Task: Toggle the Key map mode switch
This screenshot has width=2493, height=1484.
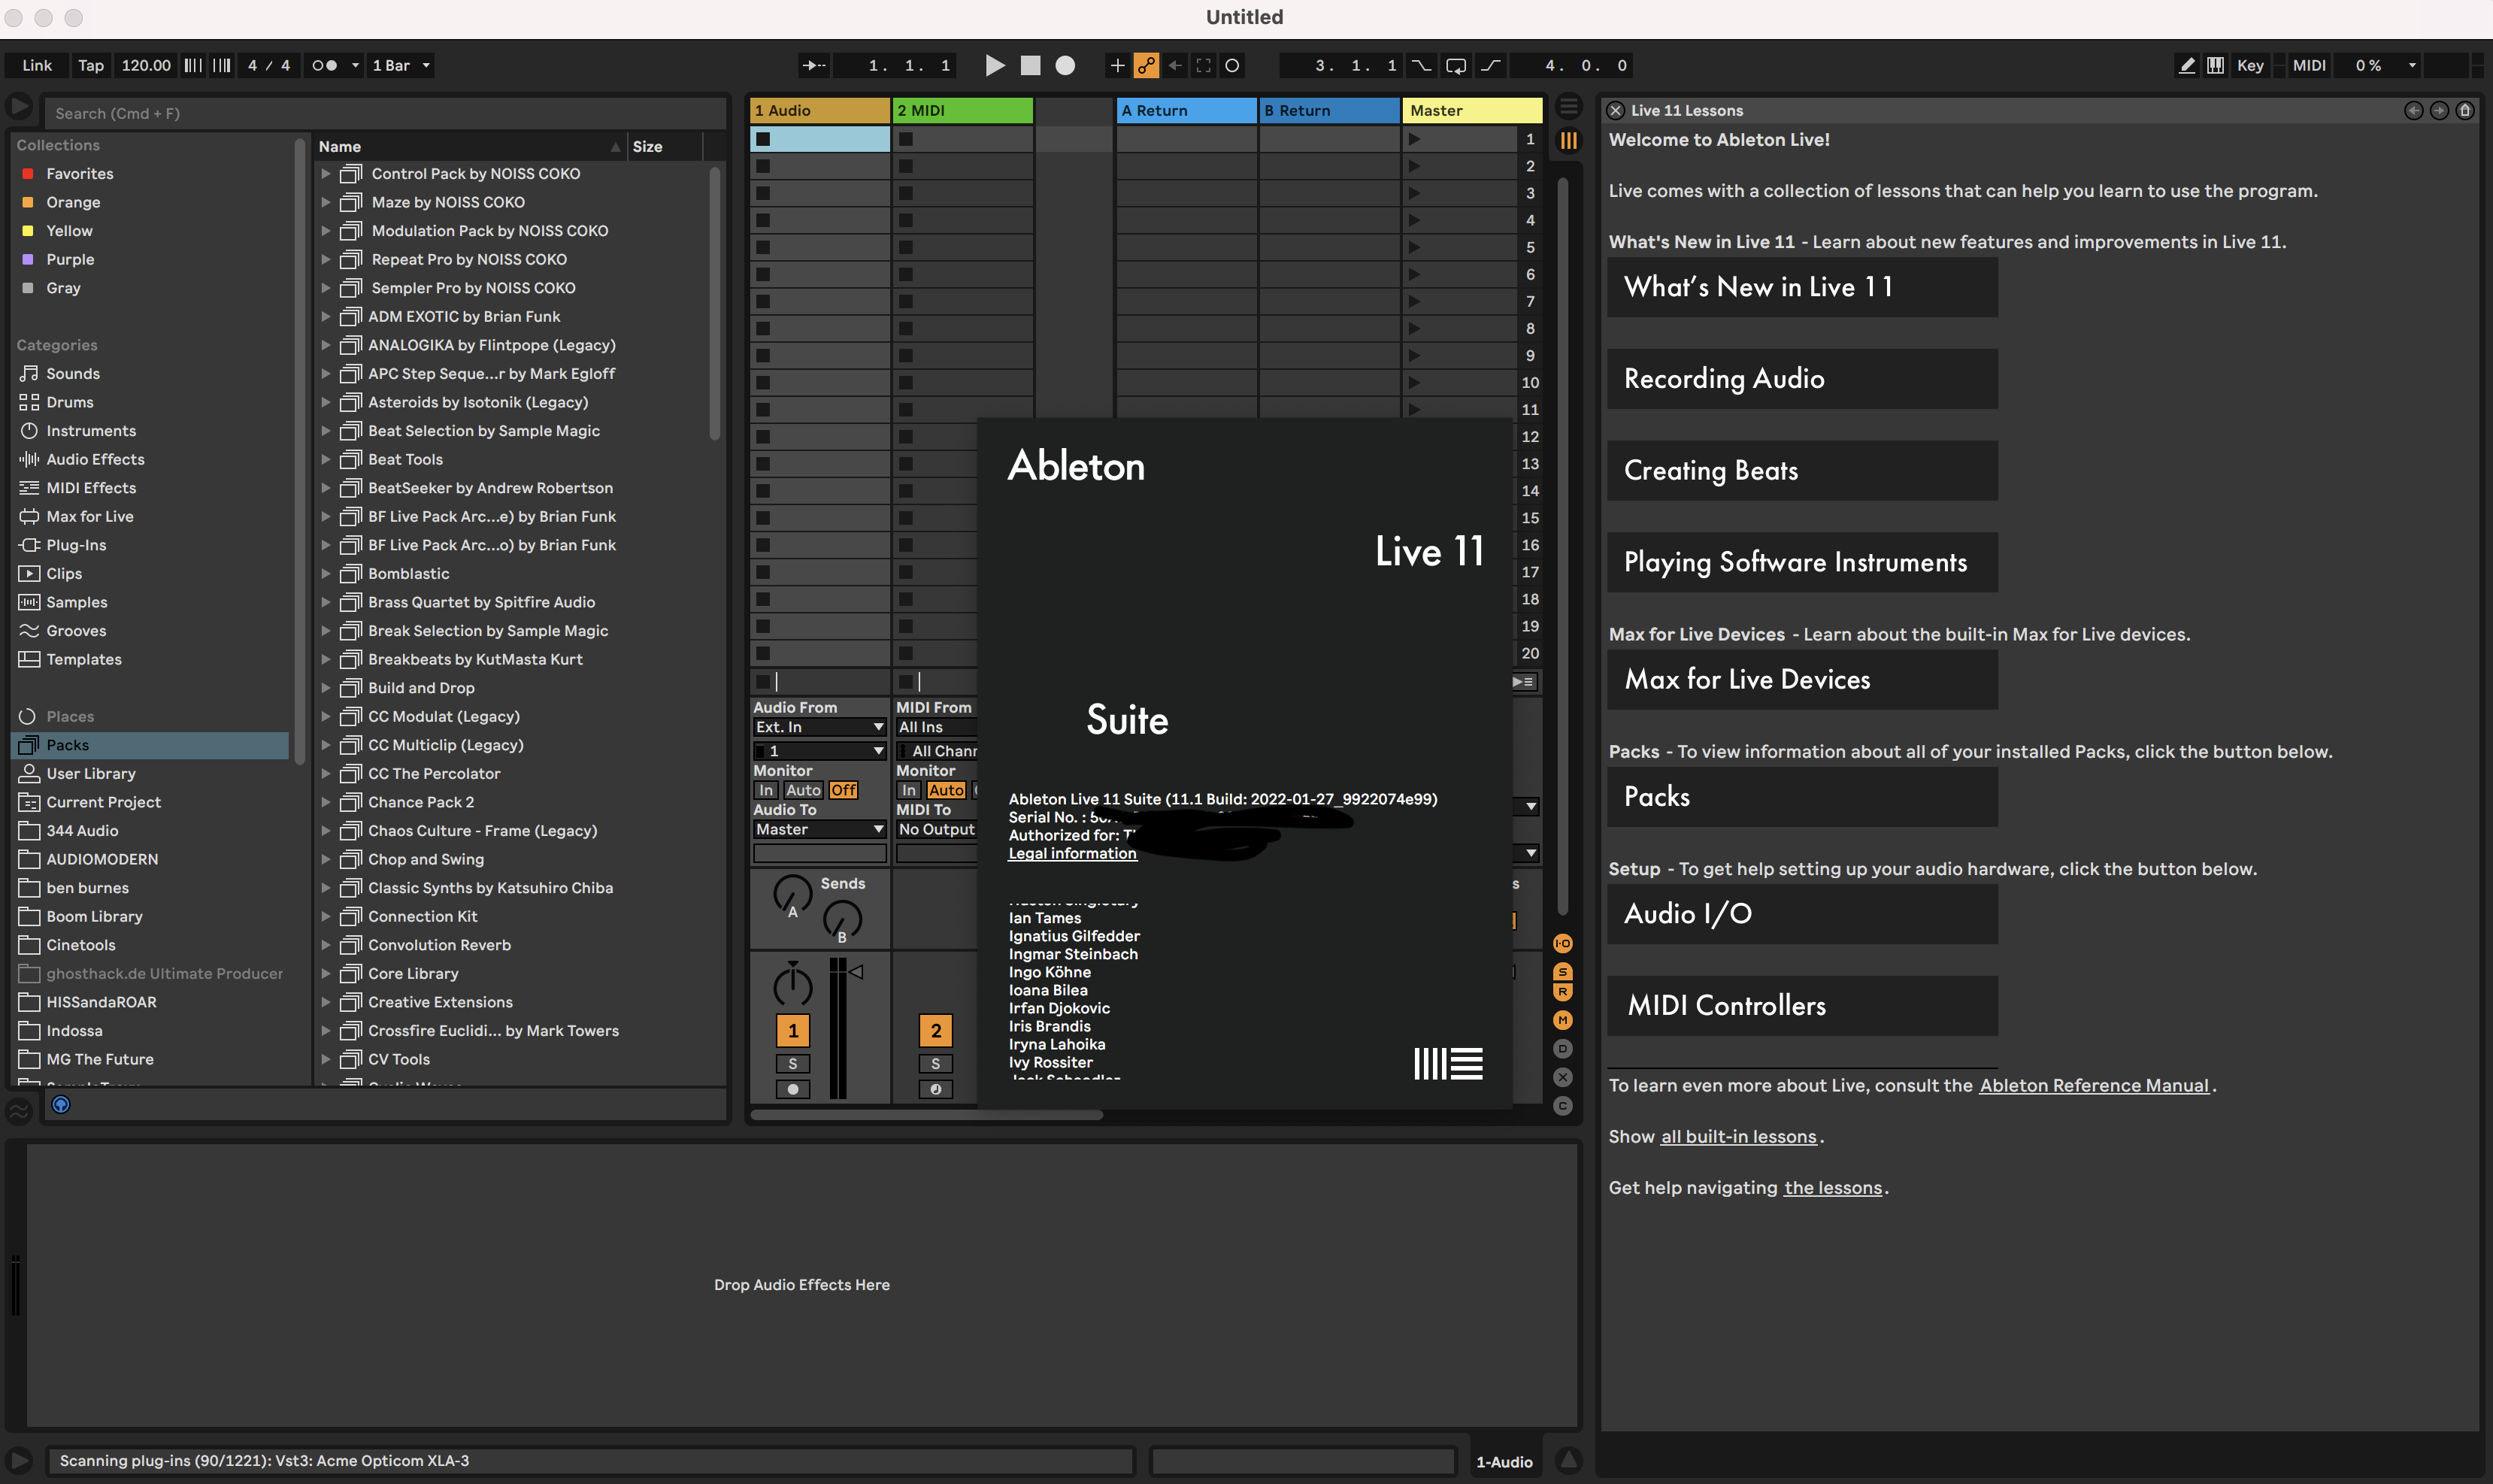Action: point(2250,65)
